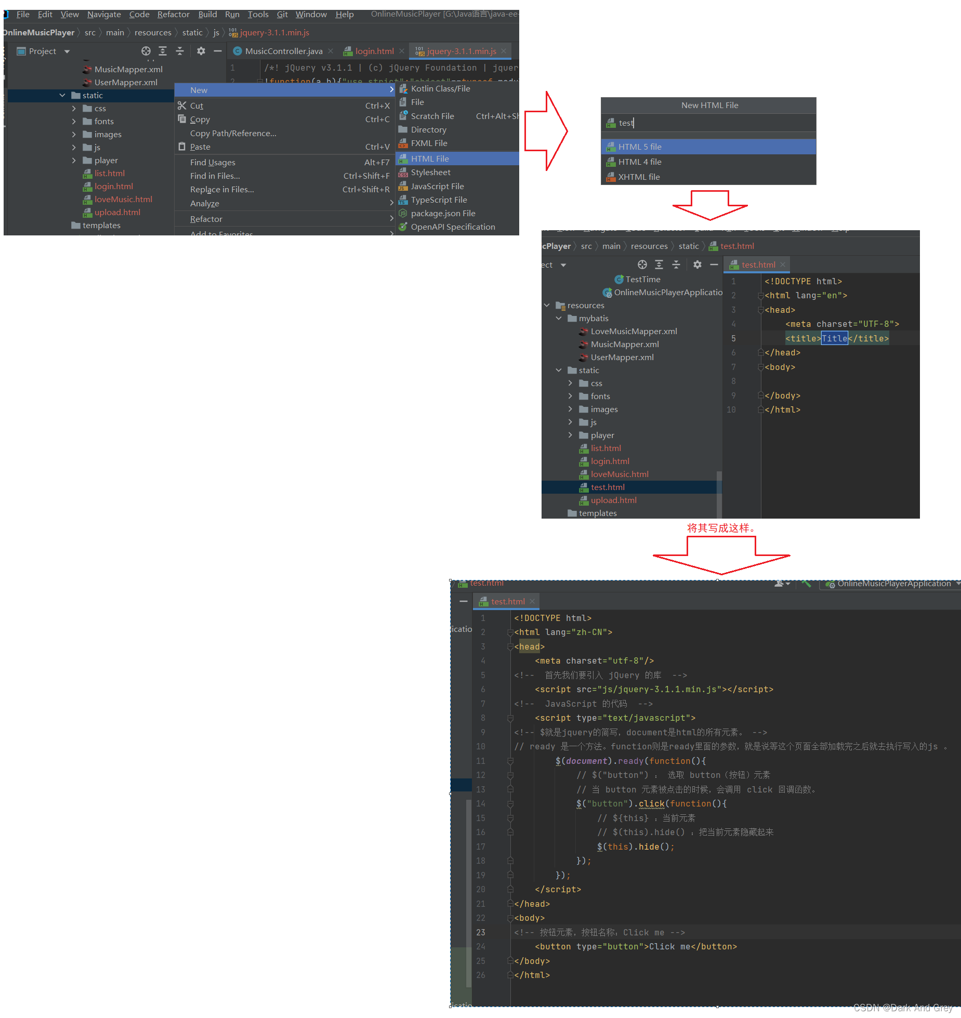Select package.json File in New submenu
This screenshot has height=1018, width=961.
pyautogui.click(x=457, y=213)
